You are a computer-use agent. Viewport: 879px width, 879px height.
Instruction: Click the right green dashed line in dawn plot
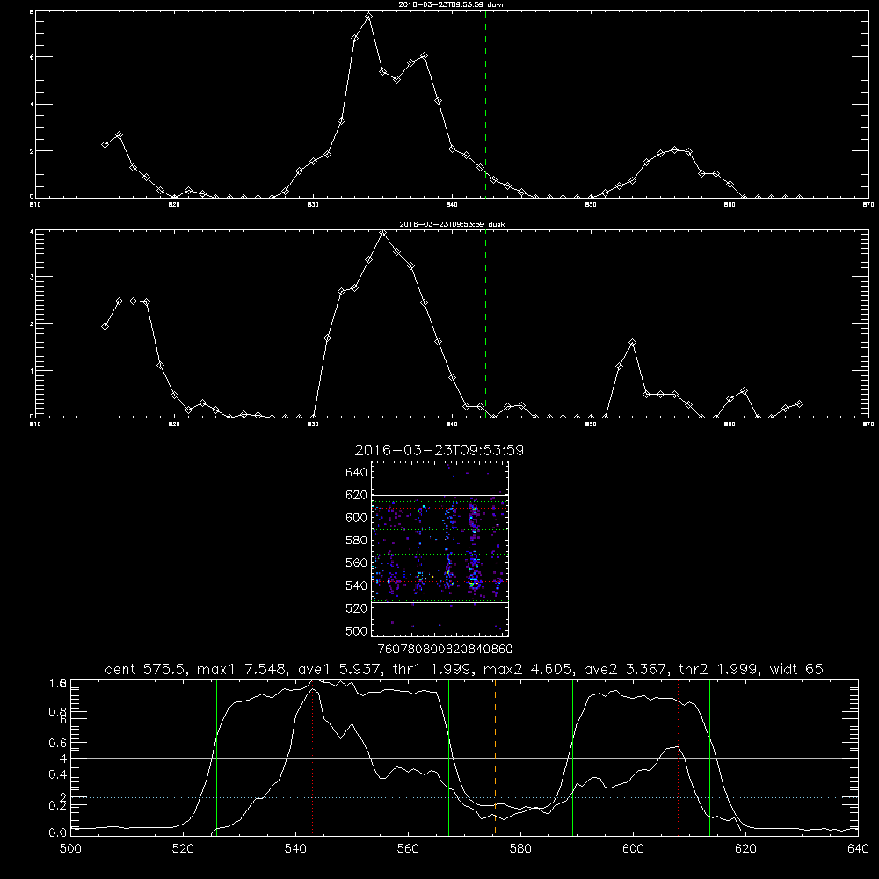coord(485,105)
